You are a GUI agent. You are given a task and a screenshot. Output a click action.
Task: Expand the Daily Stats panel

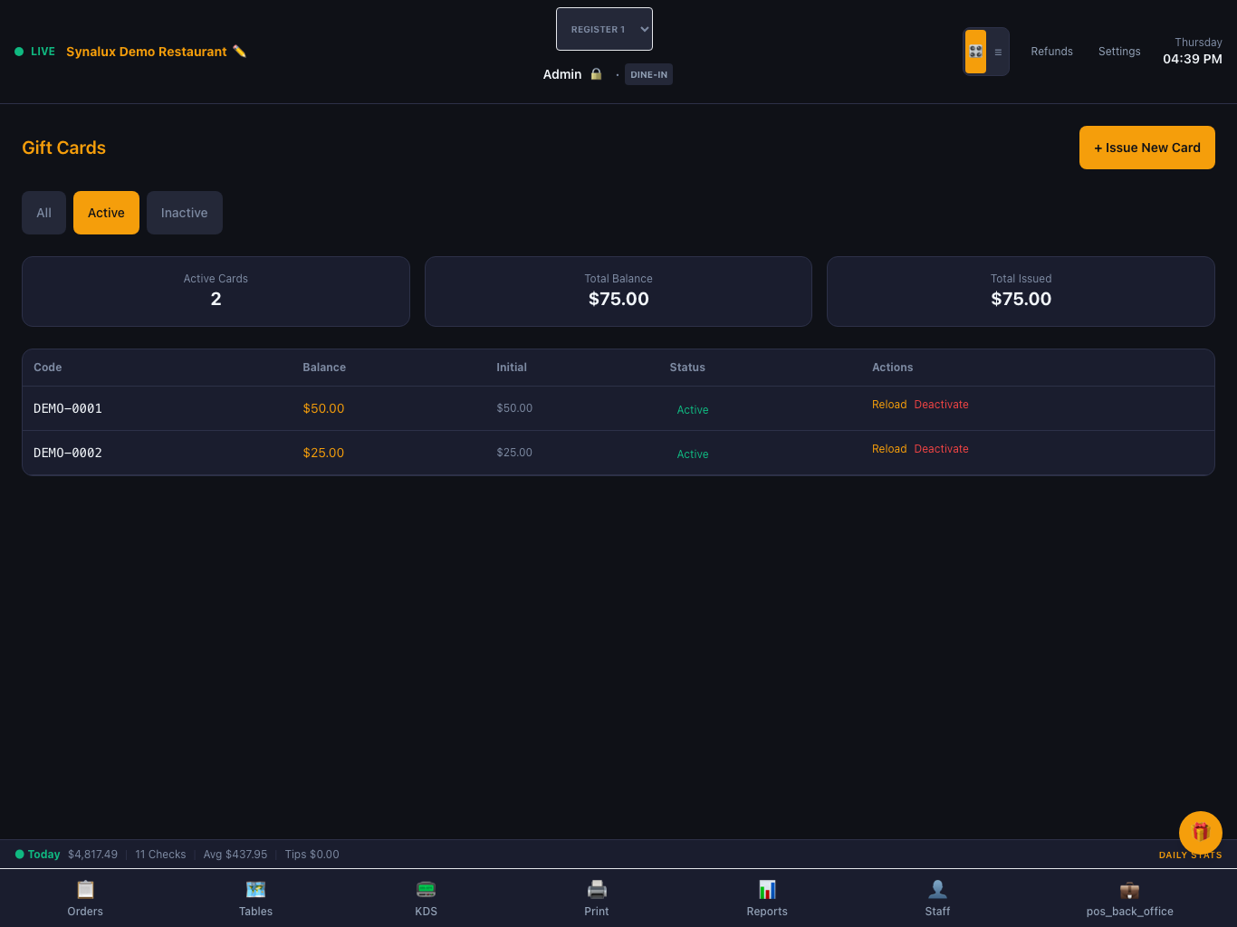click(x=1190, y=855)
